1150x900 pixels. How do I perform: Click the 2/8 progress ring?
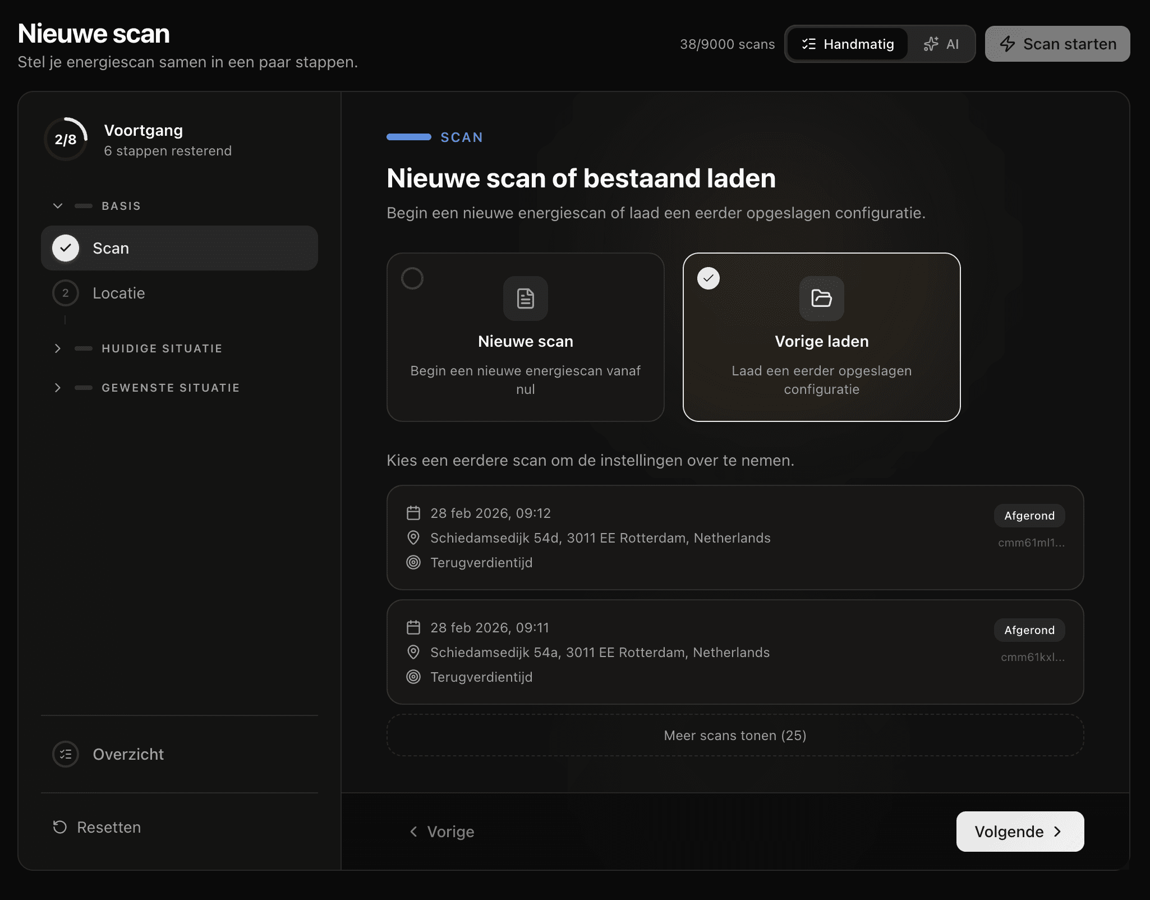[x=66, y=140]
